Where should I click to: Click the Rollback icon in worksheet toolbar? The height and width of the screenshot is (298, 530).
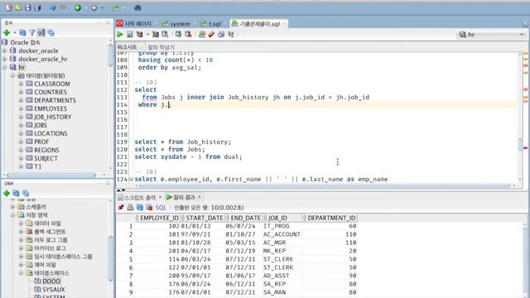188,34
